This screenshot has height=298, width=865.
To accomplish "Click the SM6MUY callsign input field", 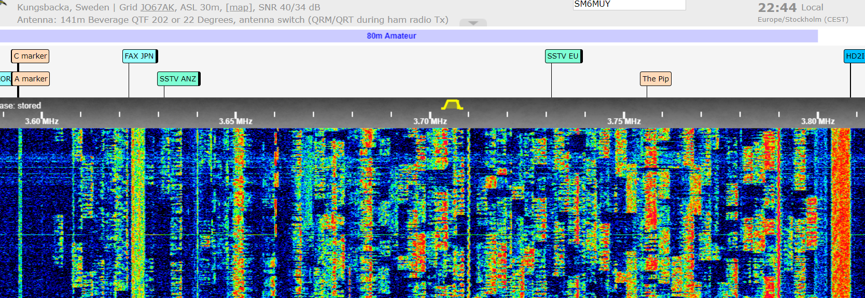I will [x=629, y=5].
